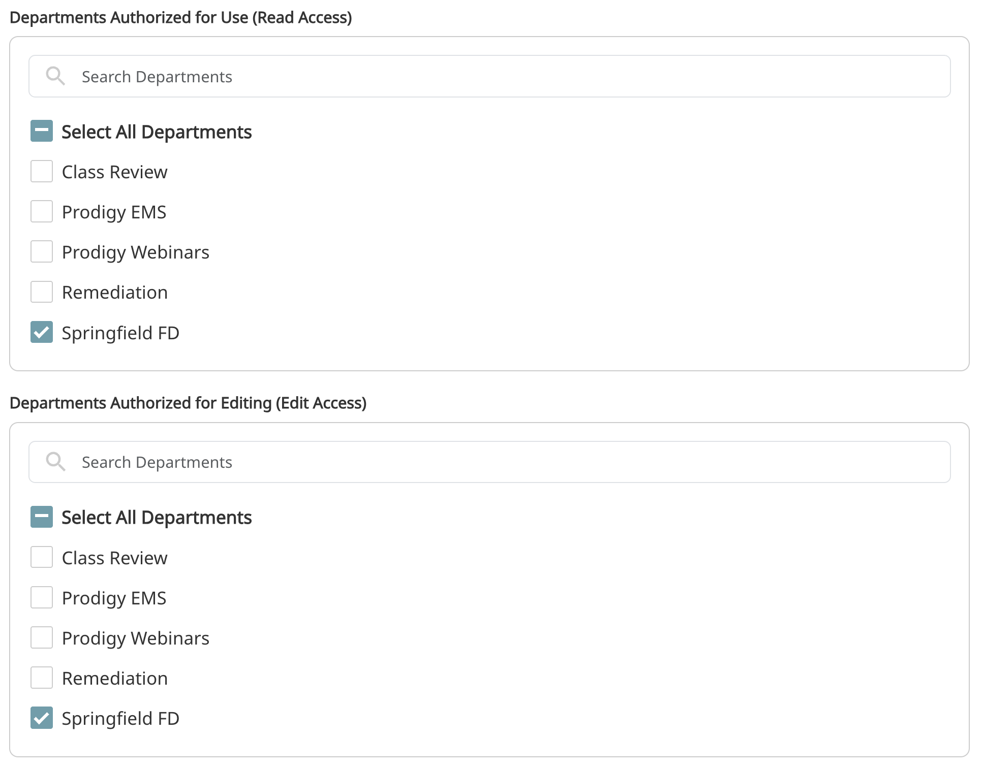Uncheck Springfield FD edit access
Screen dimensions: 983x770
coord(42,718)
